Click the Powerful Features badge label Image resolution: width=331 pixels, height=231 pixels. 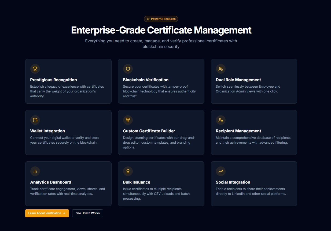pos(163,19)
